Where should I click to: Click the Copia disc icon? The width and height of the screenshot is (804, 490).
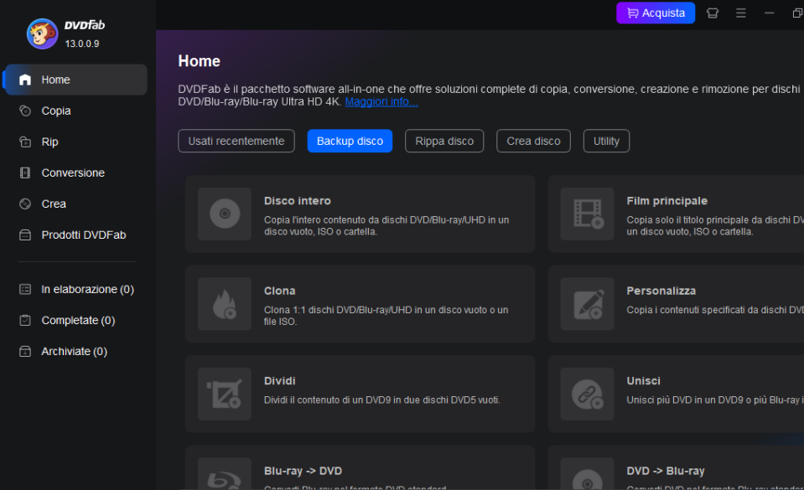25,111
